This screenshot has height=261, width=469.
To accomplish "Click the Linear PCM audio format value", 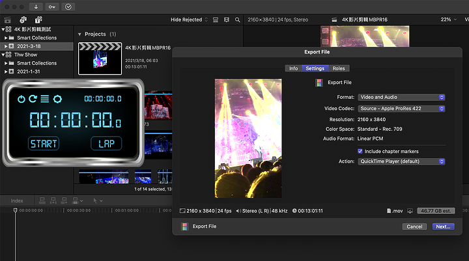I will pyautogui.click(x=370, y=139).
